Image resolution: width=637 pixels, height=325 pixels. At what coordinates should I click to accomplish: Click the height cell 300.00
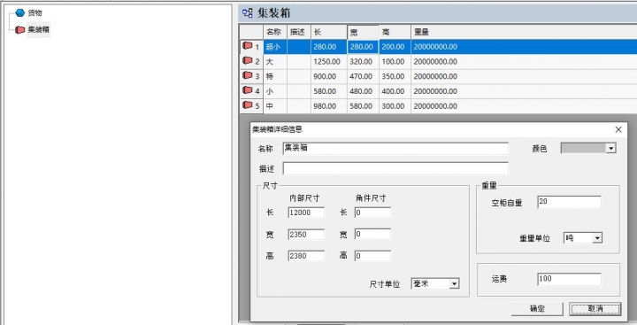(395, 106)
